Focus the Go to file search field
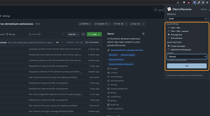This screenshot has height=116, width=210. point(47,34)
